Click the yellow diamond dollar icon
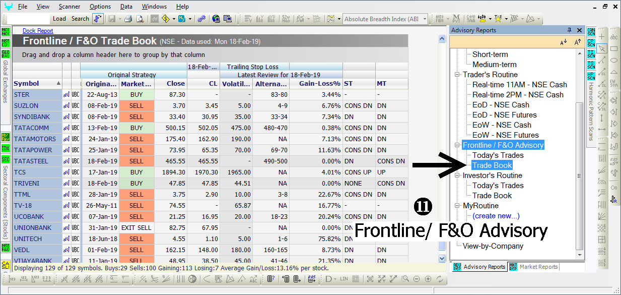The height and width of the screenshot is (295, 621). click(166, 19)
